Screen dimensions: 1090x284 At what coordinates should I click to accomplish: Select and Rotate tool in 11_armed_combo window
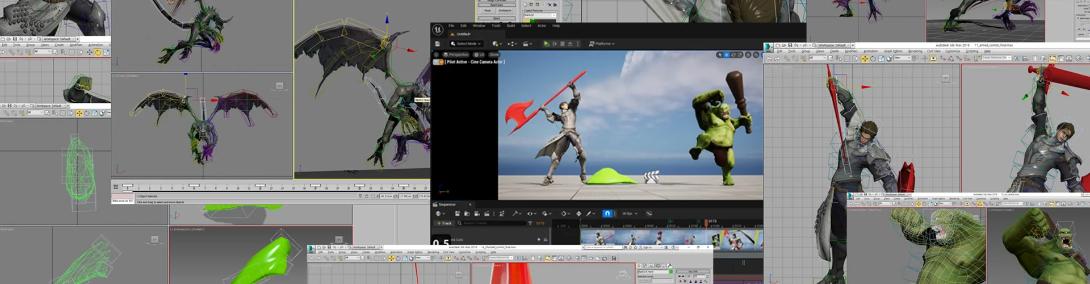(873, 59)
